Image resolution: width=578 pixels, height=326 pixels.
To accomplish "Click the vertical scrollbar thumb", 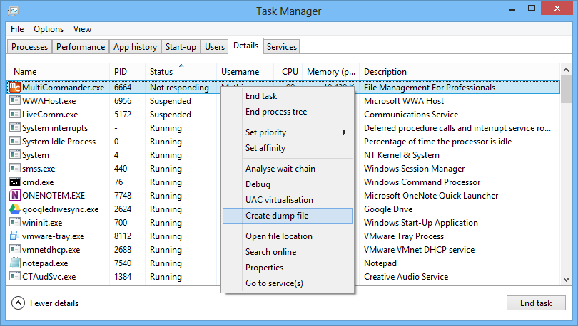I will point(566,90).
